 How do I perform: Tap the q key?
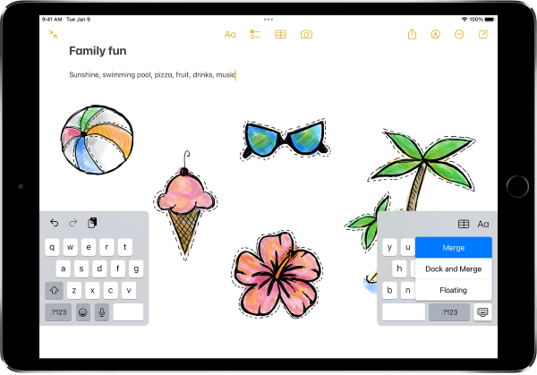pyautogui.click(x=52, y=247)
